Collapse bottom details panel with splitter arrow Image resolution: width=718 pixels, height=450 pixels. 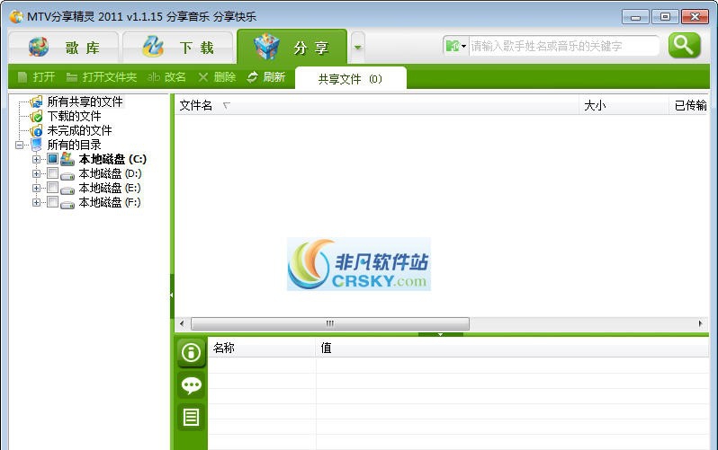pyautogui.click(x=441, y=334)
